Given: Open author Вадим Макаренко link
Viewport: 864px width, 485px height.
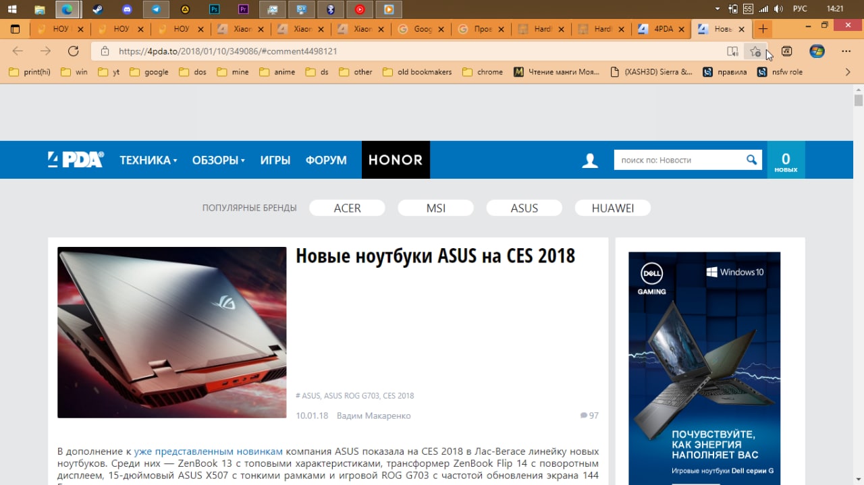Looking at the screenshot, I should (x=373, y=416).
